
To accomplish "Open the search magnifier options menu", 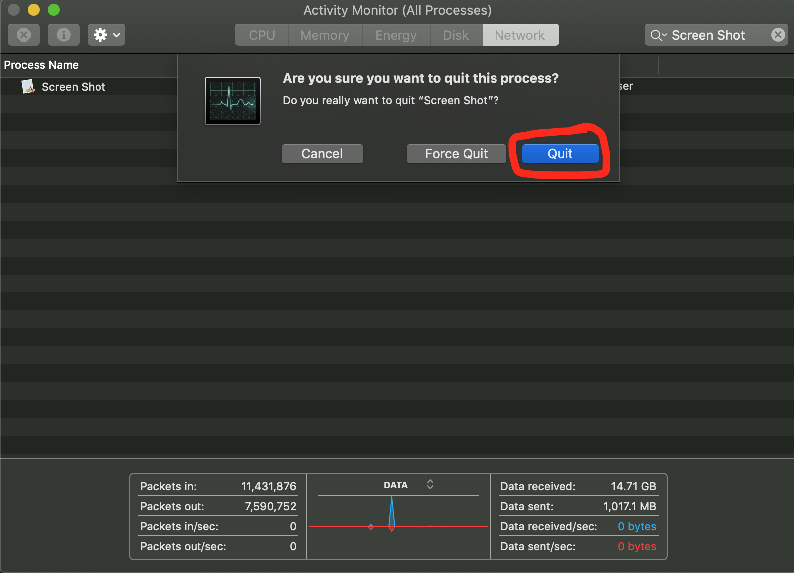I will (x=658, y=35).
